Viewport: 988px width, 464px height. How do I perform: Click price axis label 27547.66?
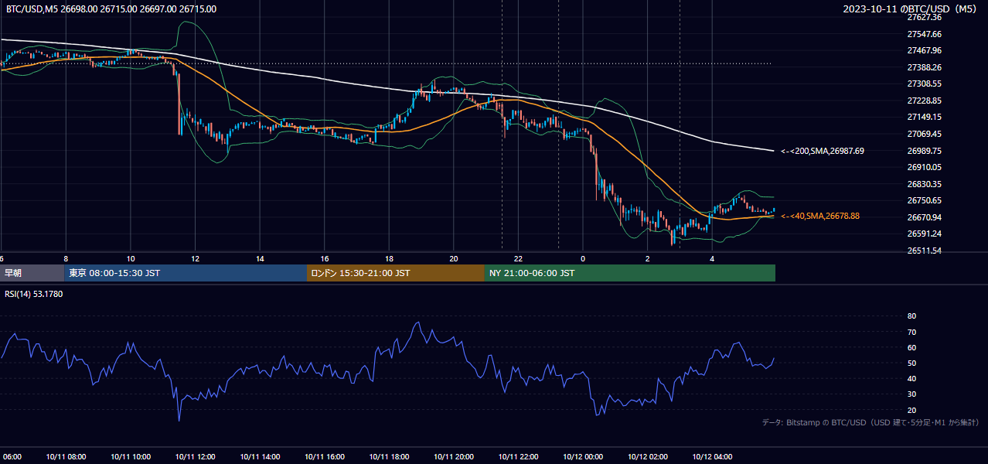coord(924,34)
